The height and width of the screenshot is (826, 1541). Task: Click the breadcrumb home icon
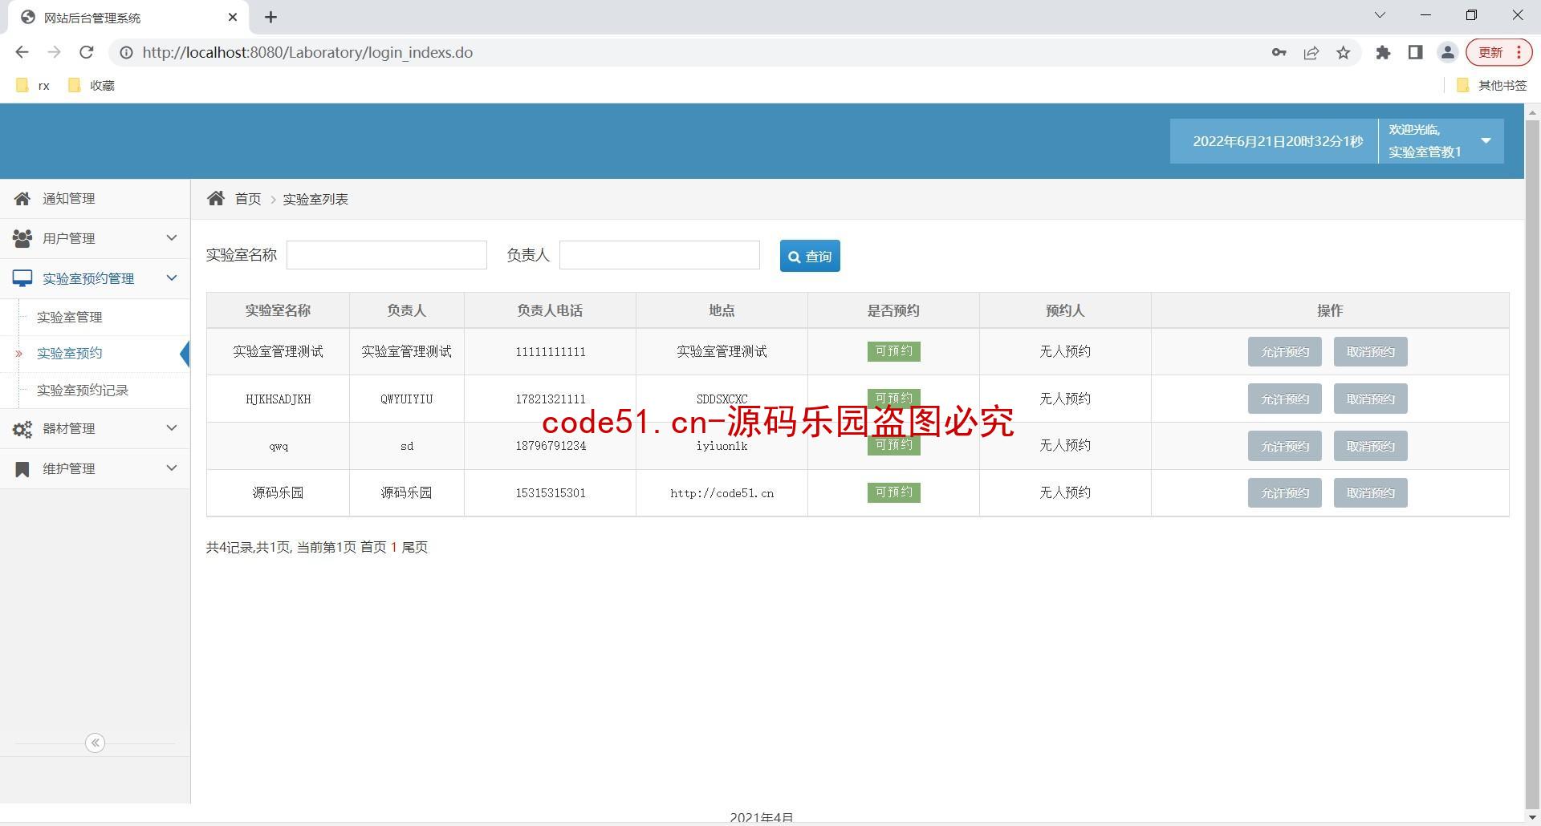(x=216, y=199)
